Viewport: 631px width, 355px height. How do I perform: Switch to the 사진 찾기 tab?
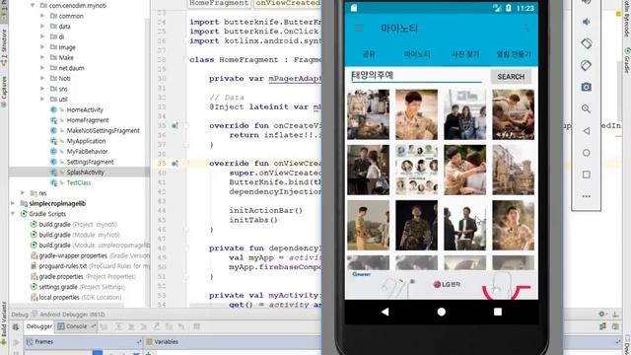pos(465,54)
